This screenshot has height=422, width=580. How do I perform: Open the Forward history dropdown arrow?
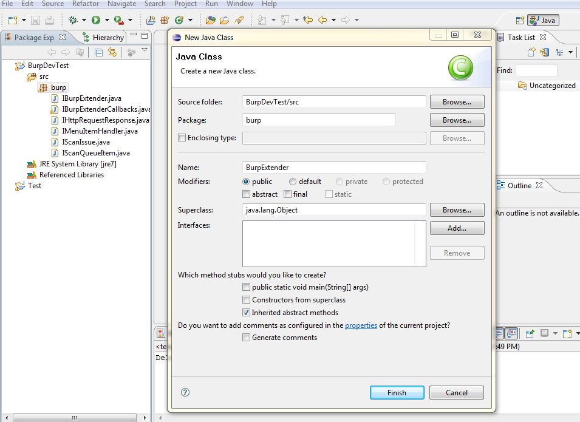[x=357, y=20]
